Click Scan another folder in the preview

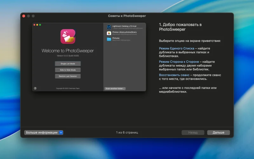pos(115,89)
